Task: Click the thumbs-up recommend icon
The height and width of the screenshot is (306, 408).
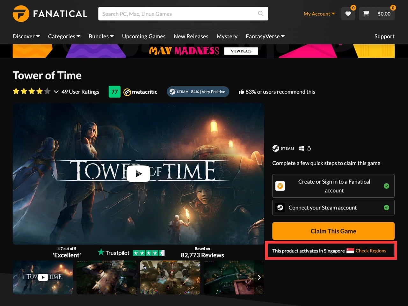Action: 241,92
